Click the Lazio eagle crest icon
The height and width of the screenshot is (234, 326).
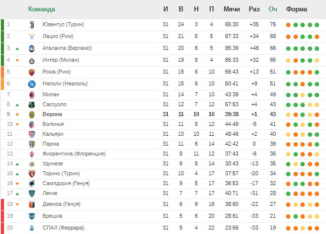coord(32,37)
